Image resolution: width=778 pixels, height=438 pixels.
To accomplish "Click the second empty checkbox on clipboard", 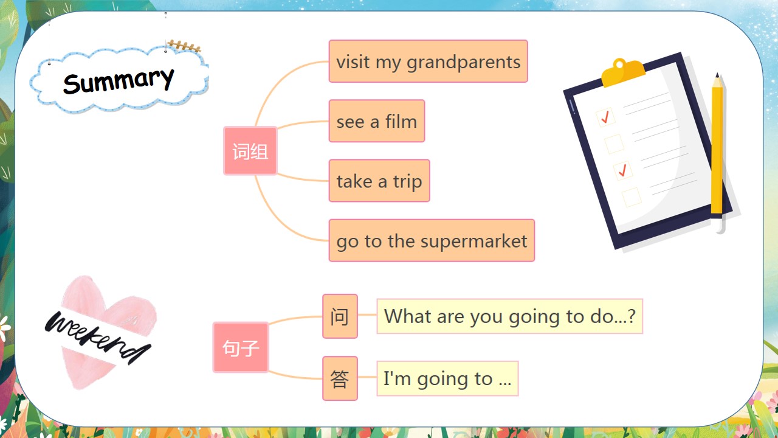I will pos(614,144).
